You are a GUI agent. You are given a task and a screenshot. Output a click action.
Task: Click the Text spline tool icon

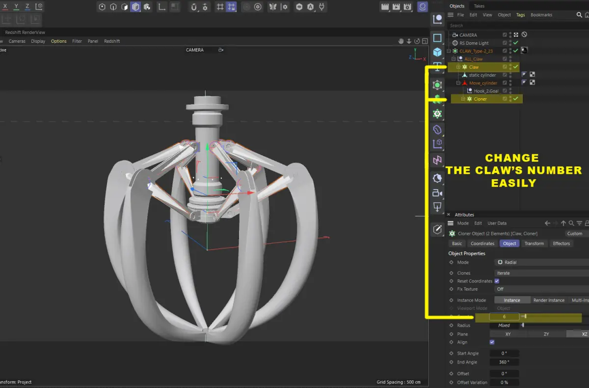click(x=437, y=69)
